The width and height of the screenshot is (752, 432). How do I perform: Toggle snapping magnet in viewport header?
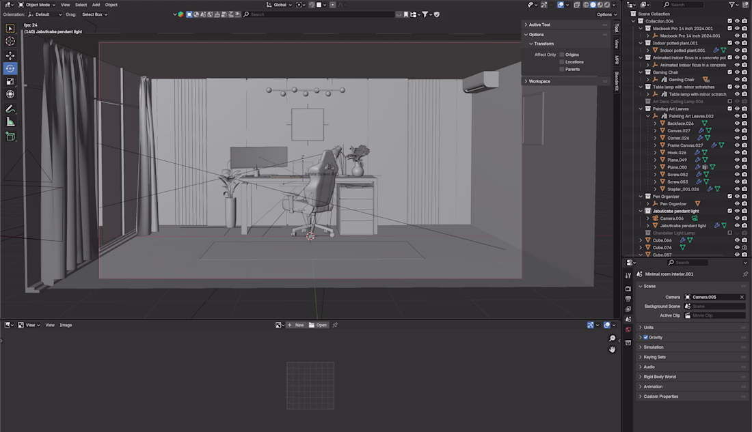click(312, 5)
